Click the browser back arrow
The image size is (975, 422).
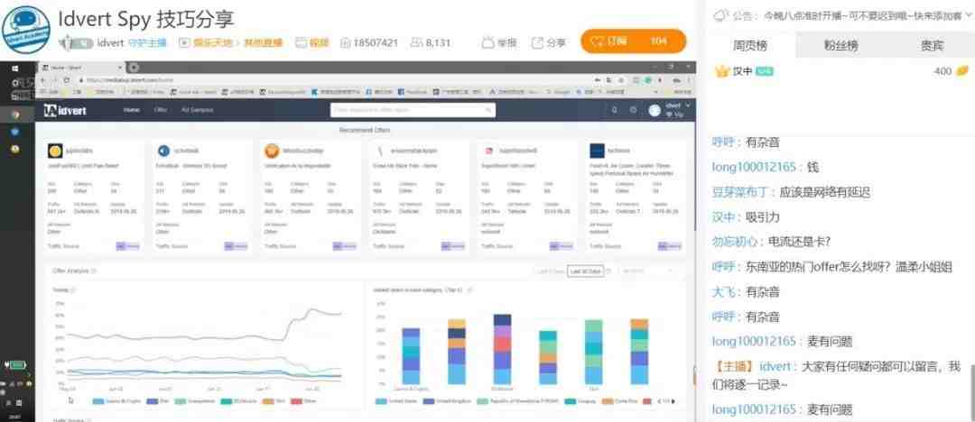43,80
